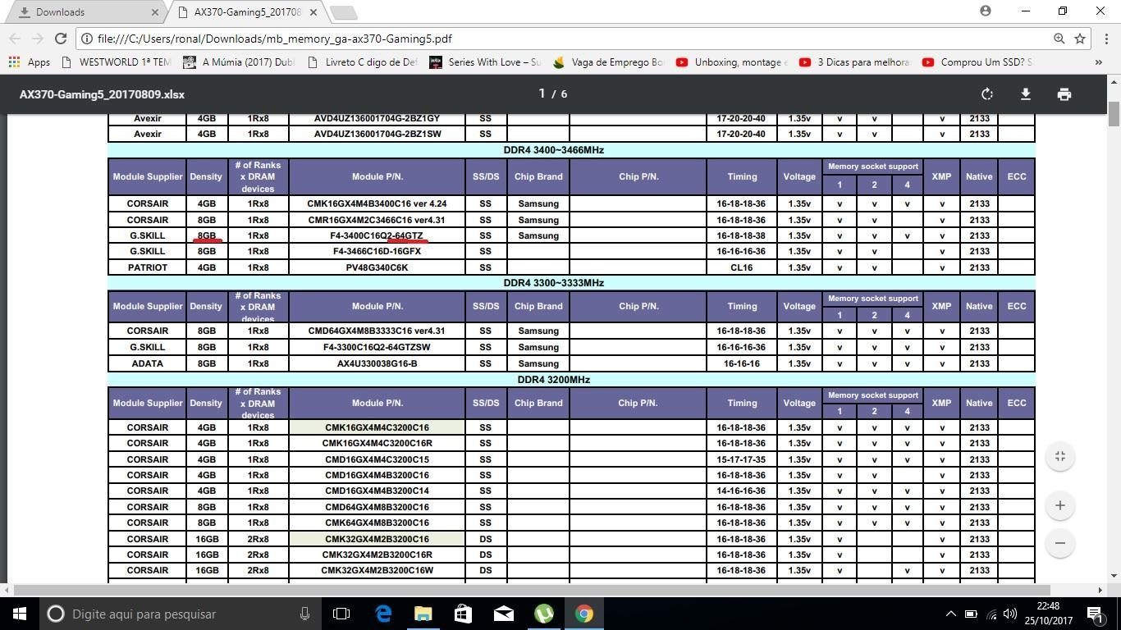Open browser zoom magnifier icon

[1059, 39]
